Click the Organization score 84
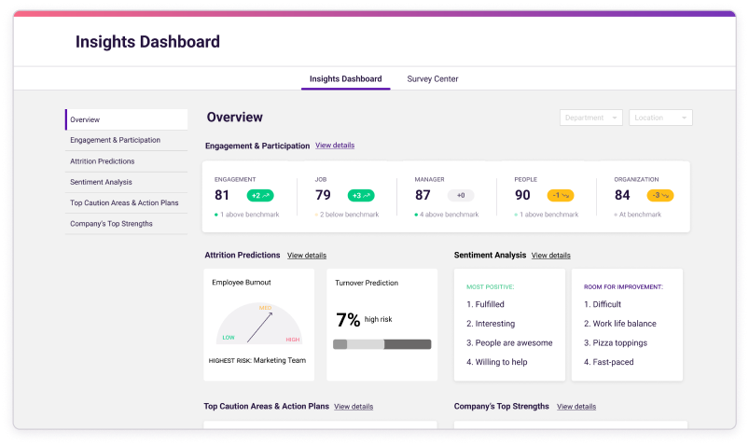Viewport: 749px width, 445px height. click(x=622, y=195)
